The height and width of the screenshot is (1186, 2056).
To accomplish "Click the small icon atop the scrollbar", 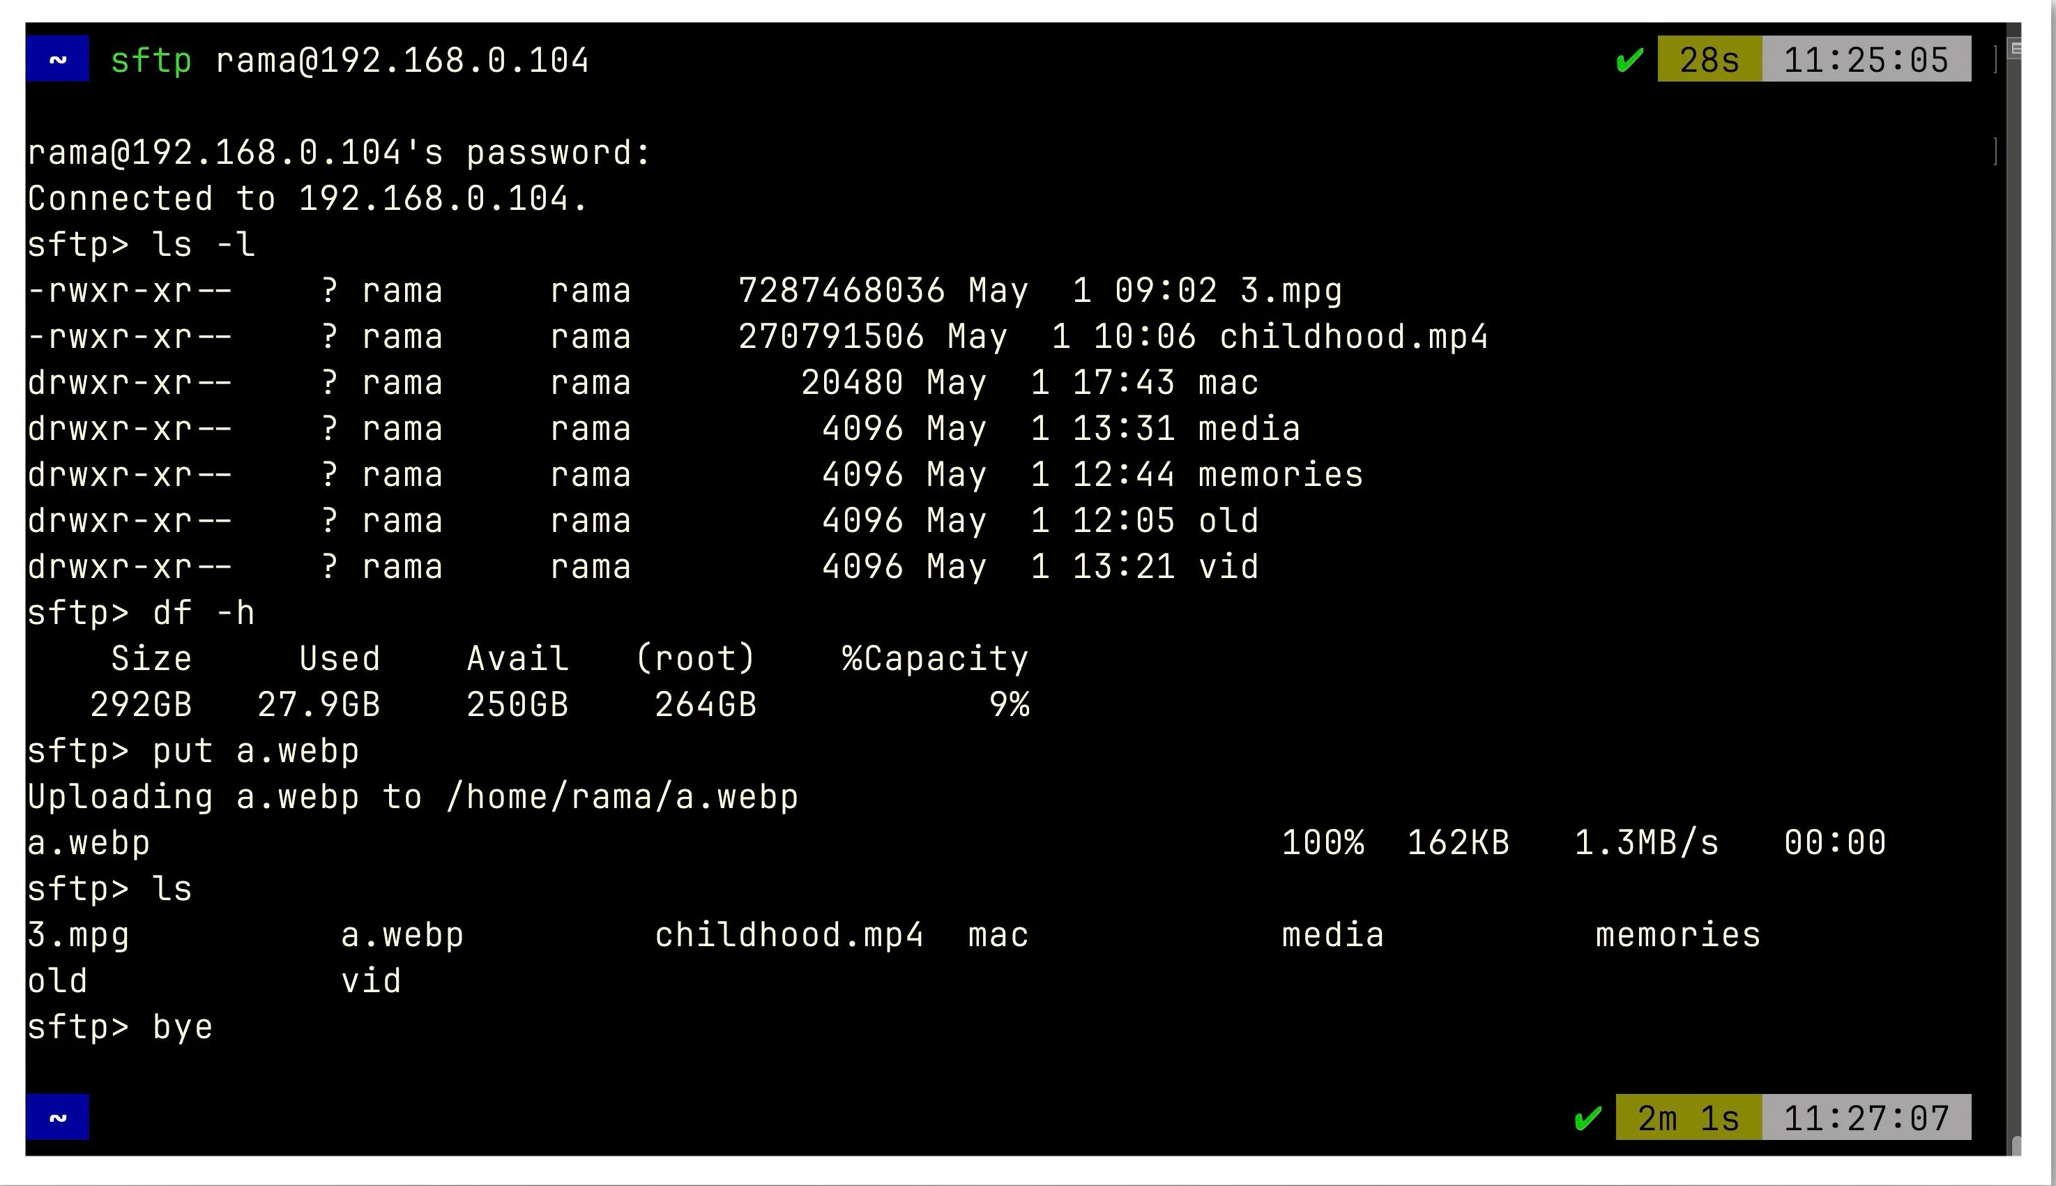I will pos(2016,49).
